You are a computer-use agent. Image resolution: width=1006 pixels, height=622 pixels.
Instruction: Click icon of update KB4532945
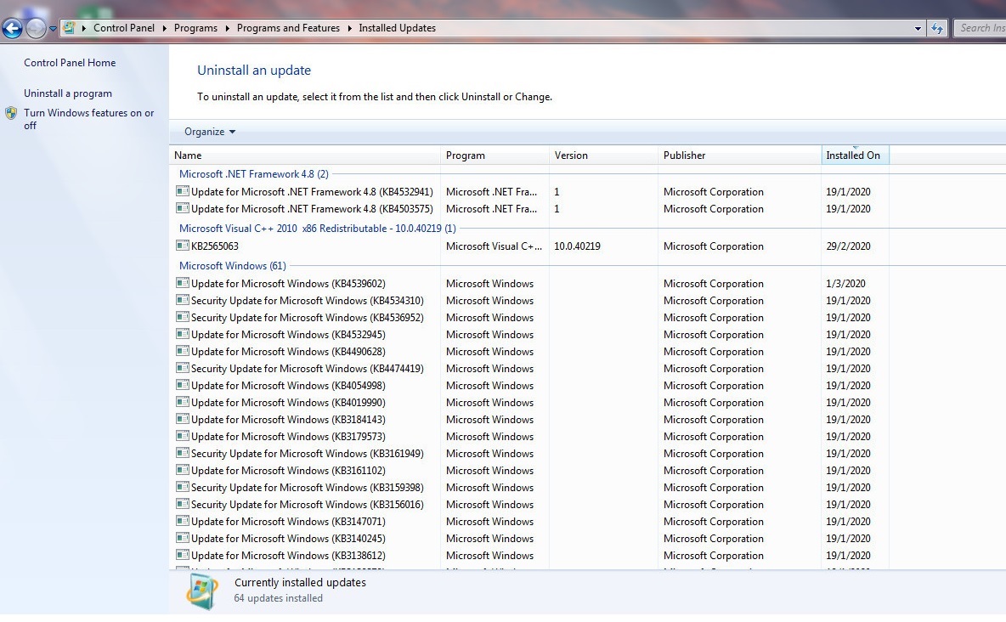tap(182, 334)
